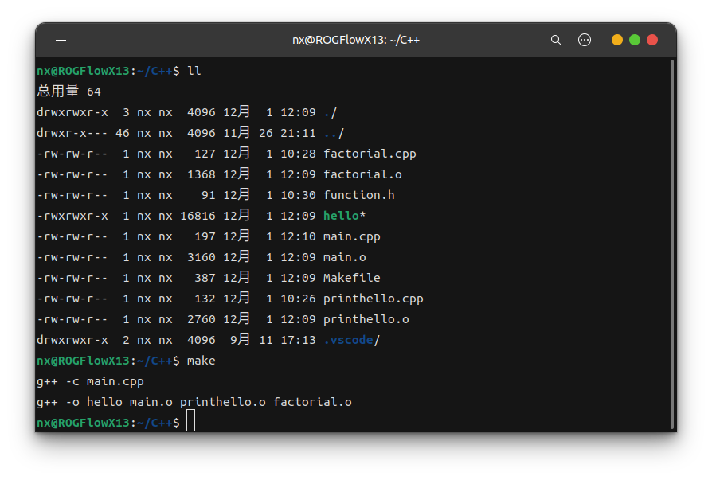
Task: Click the .vscode/ directory name
Action: (351, 340)
